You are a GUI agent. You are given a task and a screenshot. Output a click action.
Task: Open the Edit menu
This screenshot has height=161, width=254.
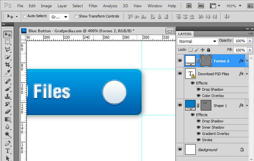click(32, 6)
